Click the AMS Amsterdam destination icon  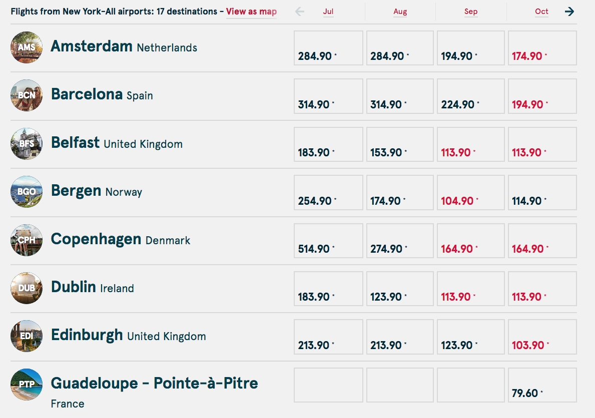click(x=27, y=47)
